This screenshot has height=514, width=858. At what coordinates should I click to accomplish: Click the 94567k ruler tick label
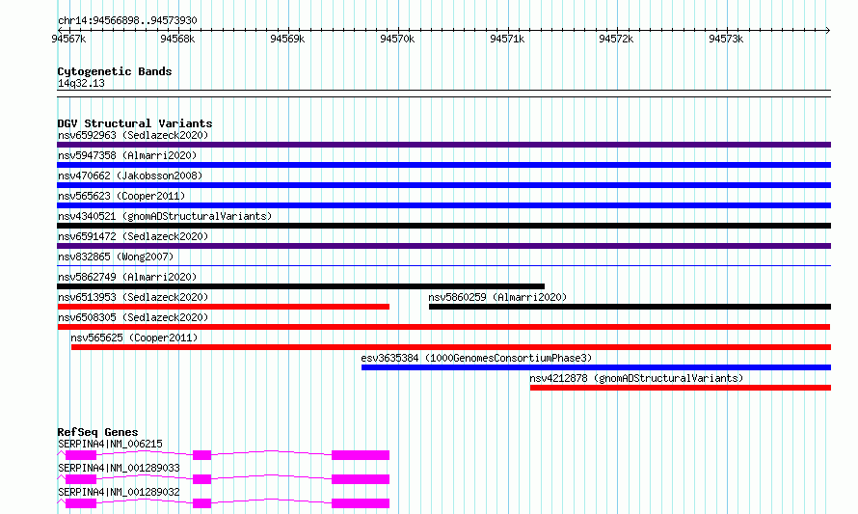click(x=68, y=39)
